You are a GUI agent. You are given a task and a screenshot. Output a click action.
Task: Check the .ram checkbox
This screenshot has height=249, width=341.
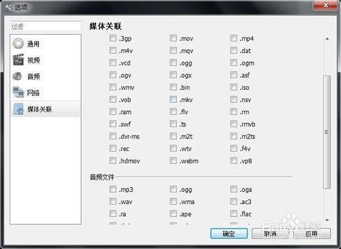tap(113, 112)
